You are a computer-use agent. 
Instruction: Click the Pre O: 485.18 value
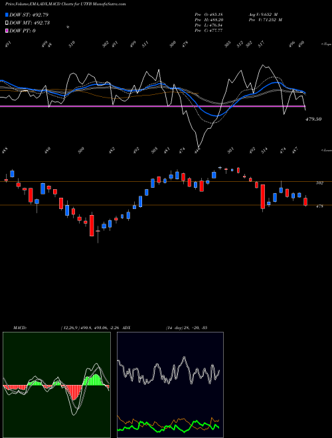pos(208,14)
